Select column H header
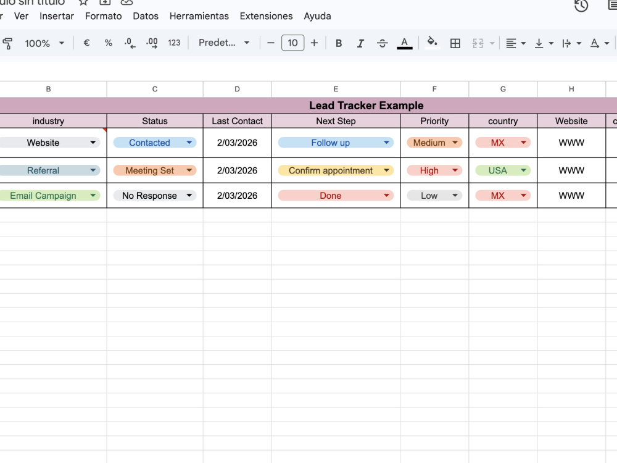617x463 pixels. 571,90
